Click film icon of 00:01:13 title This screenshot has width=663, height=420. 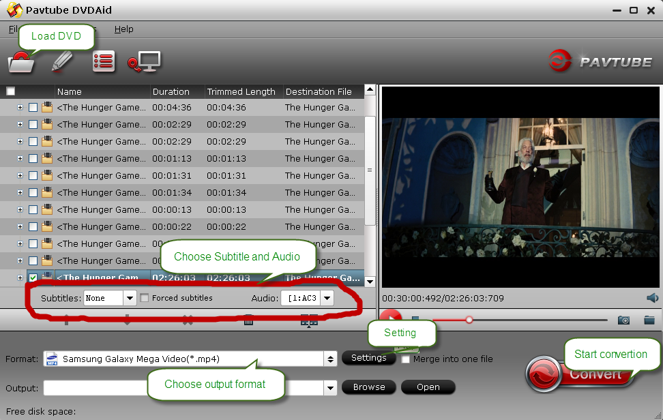point(47,158)
